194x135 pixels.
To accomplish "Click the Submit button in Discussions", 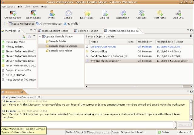I will 185,125.
